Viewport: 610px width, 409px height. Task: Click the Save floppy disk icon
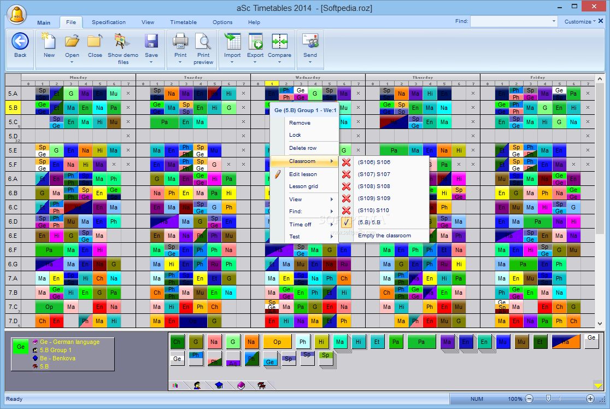coord(151,41)
